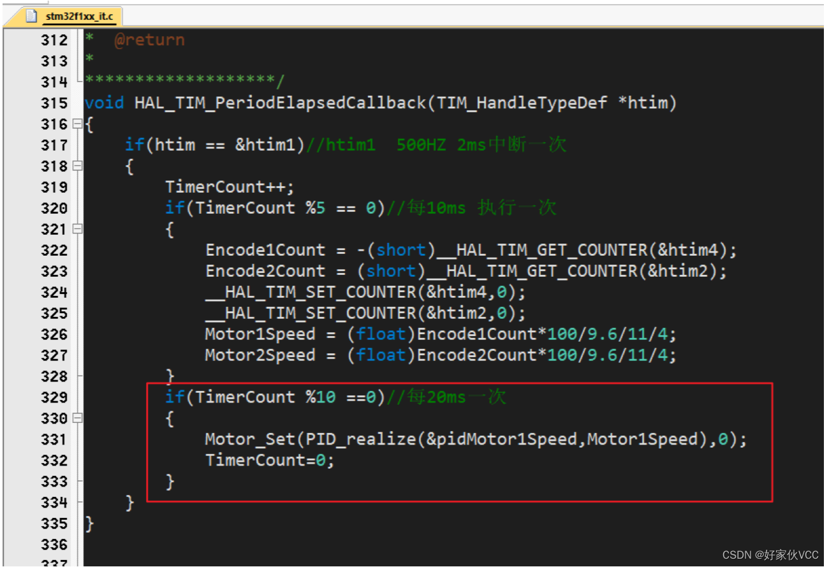This screenshot has height=567, width=829.
Task: Click the short cast on line 322
Action: pos(401,250)
